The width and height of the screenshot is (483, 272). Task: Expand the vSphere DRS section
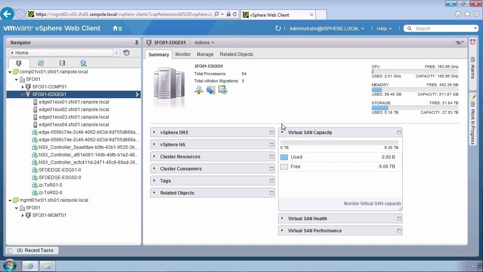pos(154,132)
